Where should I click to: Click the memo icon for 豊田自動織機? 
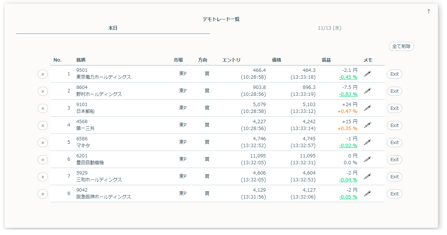tap(367, 159)
